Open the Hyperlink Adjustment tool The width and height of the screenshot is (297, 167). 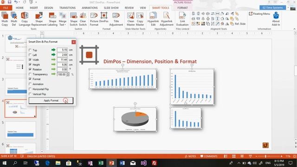click(167, 19)
